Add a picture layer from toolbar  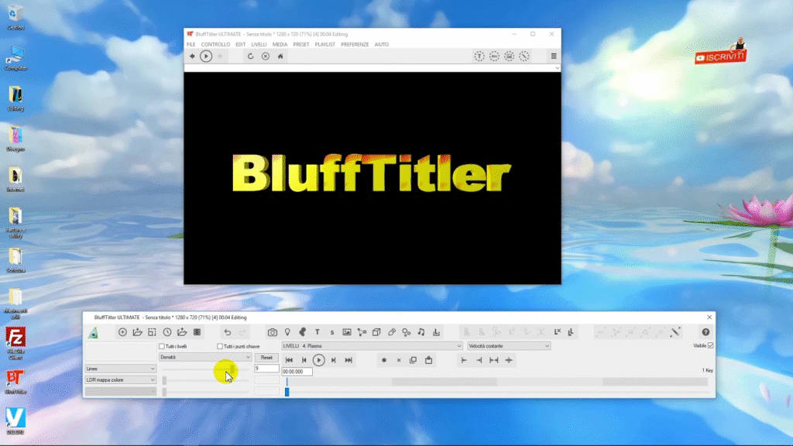[347, 332]
